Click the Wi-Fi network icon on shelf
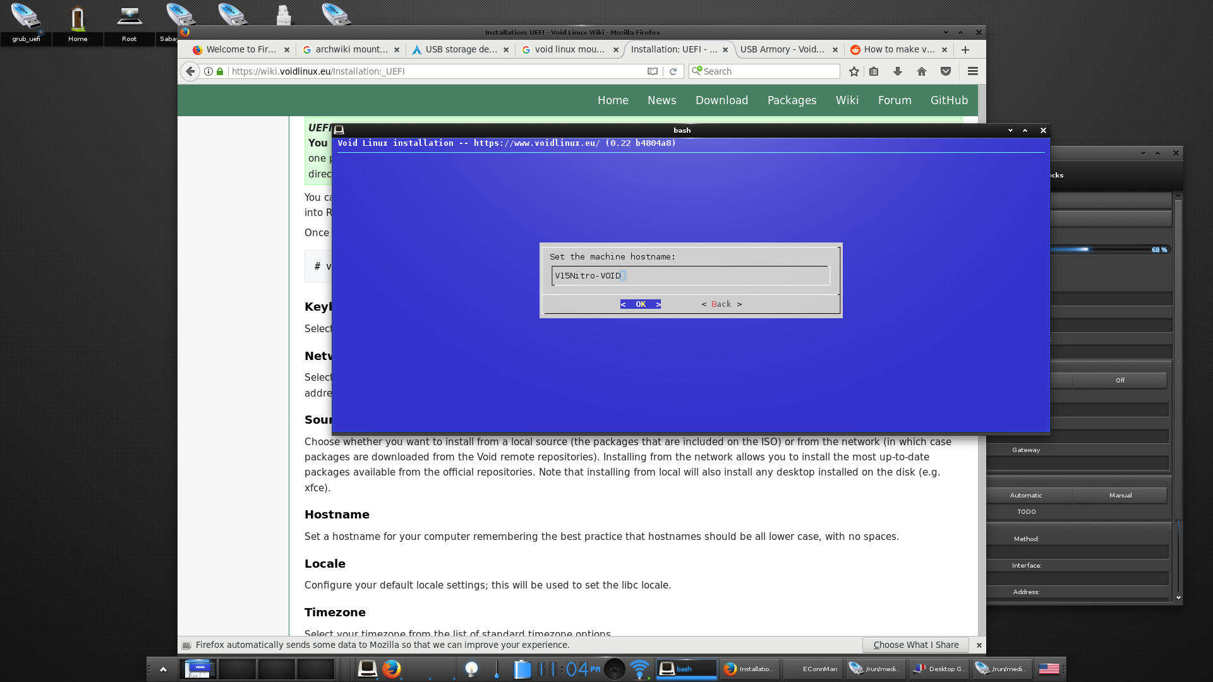 click(x=639, y=669)
